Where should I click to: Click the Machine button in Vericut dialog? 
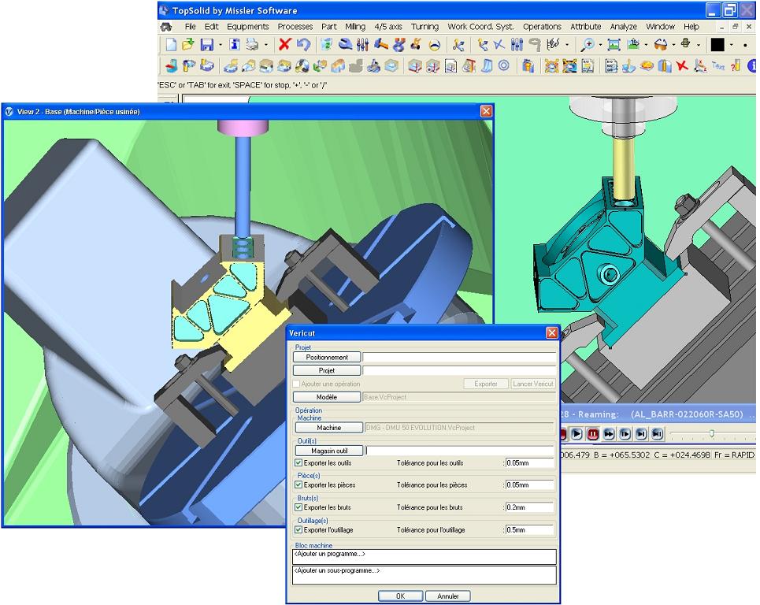(329, 428)
